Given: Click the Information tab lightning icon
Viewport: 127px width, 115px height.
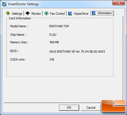Looking at the screenshot, I should (x=94, y=13).
